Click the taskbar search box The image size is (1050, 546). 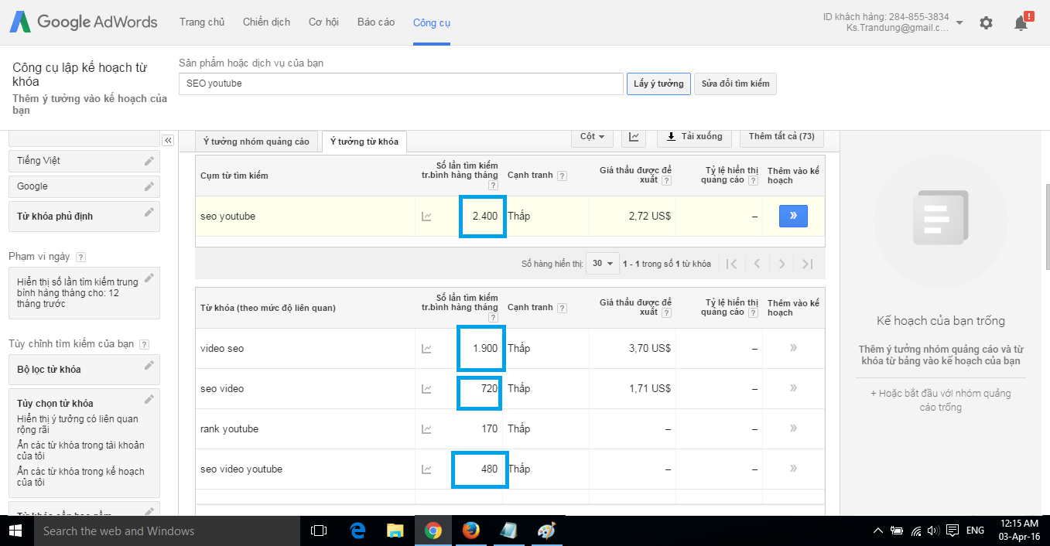166,531
